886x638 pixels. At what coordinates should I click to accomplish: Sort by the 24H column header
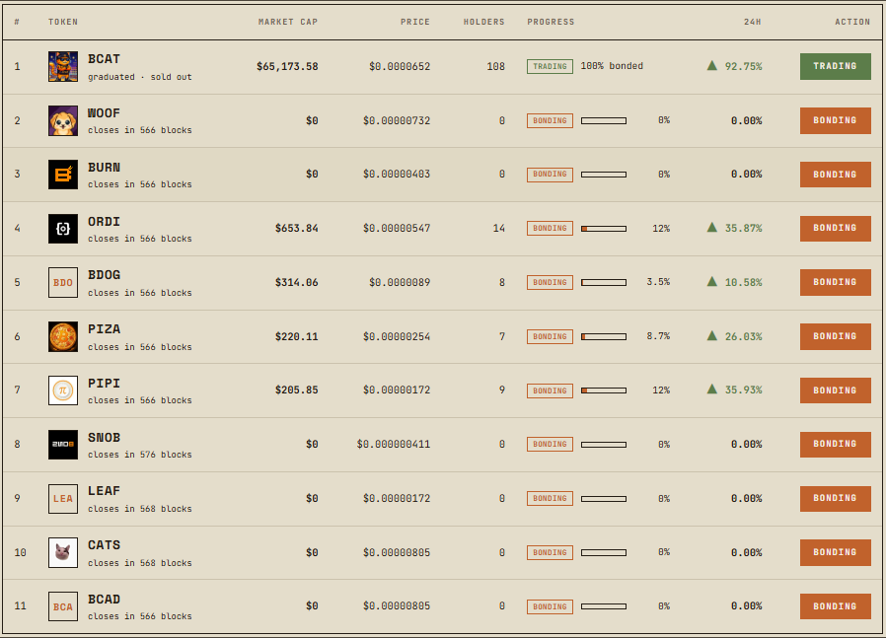point(753,22)
